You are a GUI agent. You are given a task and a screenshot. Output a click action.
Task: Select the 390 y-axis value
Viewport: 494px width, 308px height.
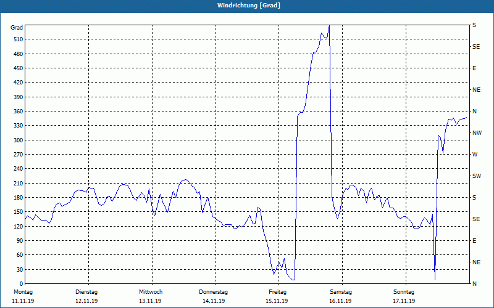tap(19, 97)
